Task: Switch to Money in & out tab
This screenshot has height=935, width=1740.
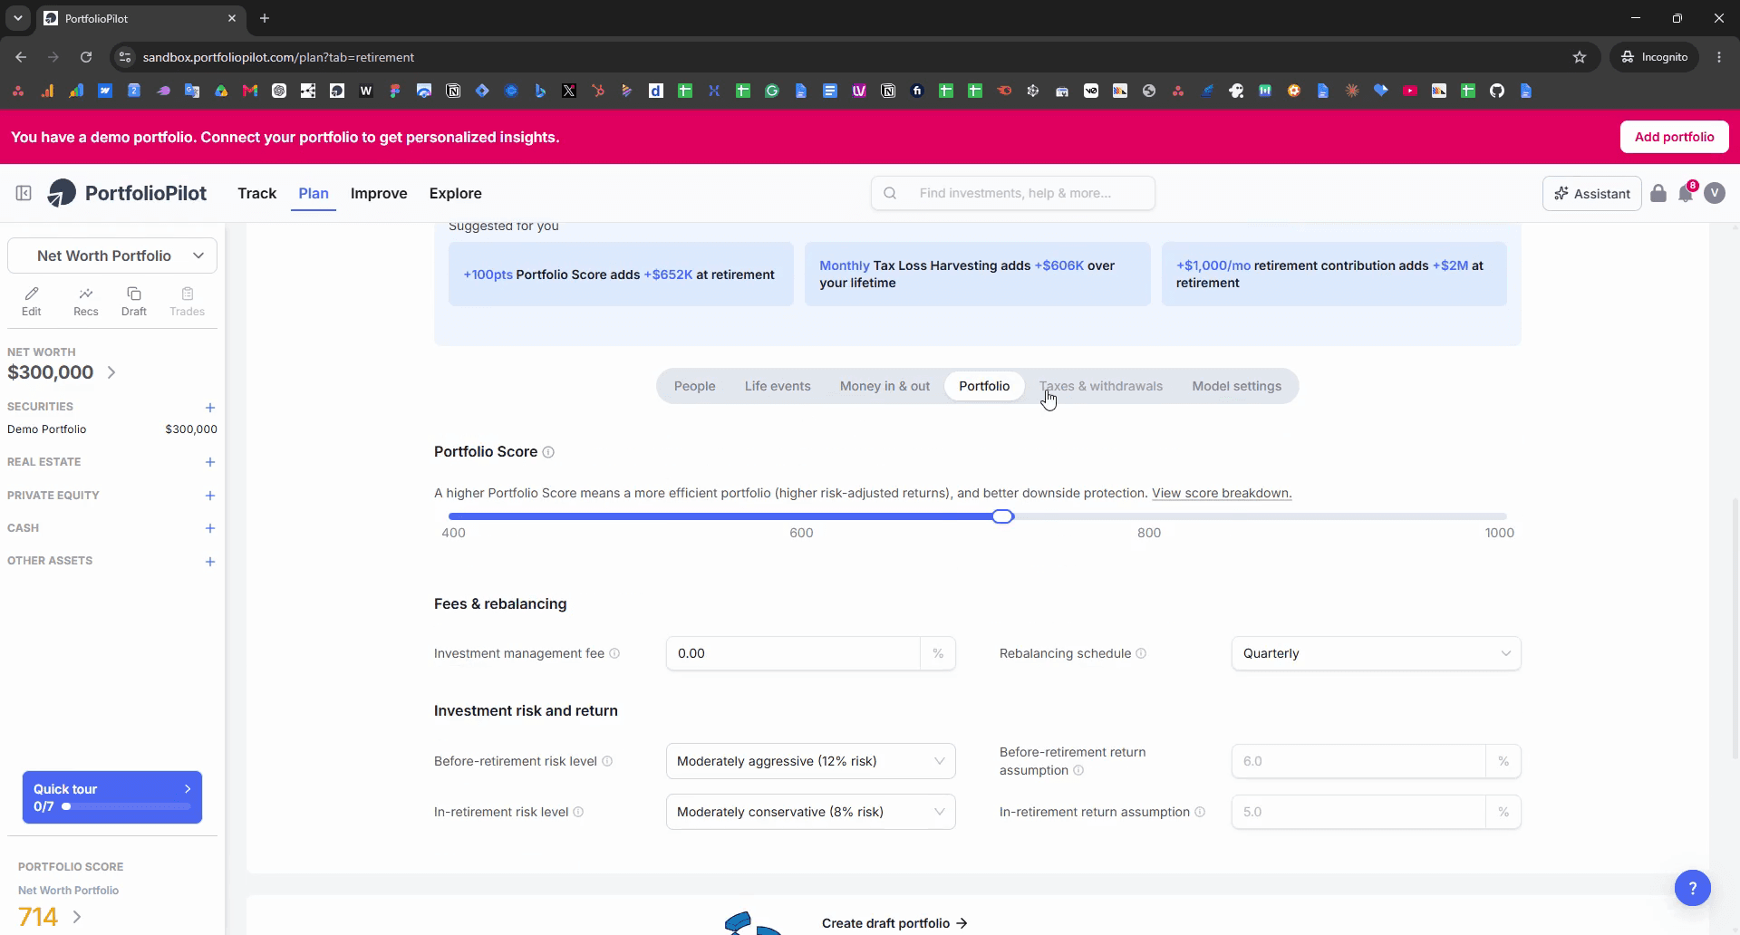Action: [x=884, y=386]
